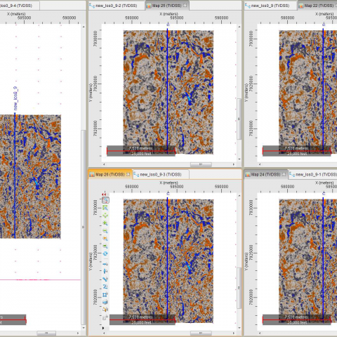The image size is (337, 337).
Task: Click the green zoom-in magnifier icon
Action: pyautogui.click(x=105, y=223)
